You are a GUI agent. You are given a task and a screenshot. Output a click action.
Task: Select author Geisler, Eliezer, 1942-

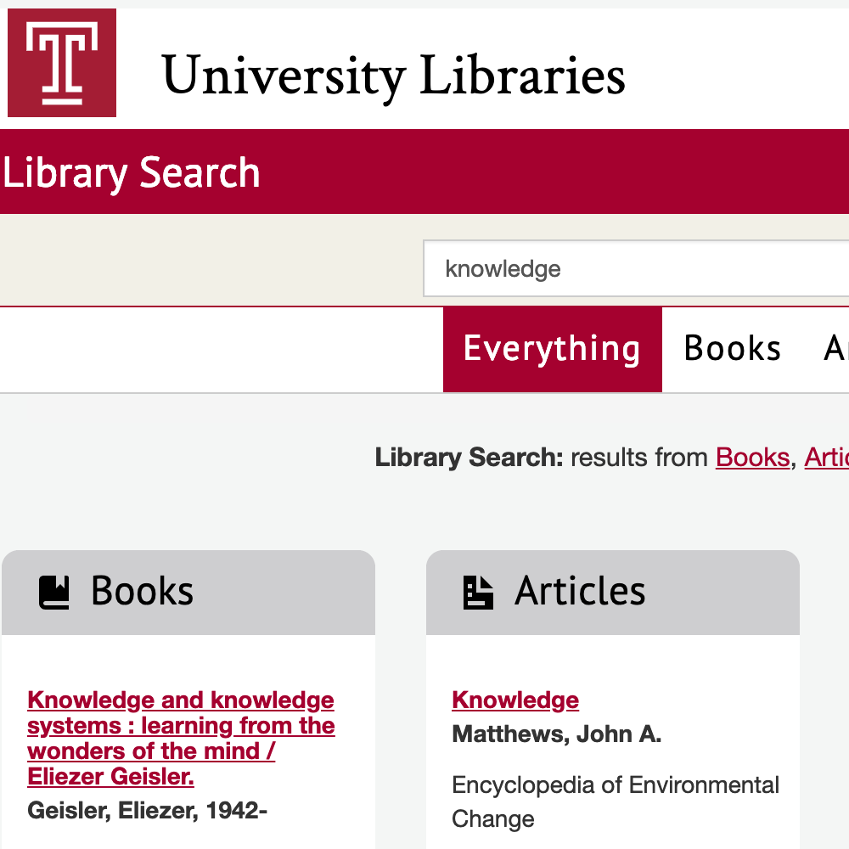147,811
